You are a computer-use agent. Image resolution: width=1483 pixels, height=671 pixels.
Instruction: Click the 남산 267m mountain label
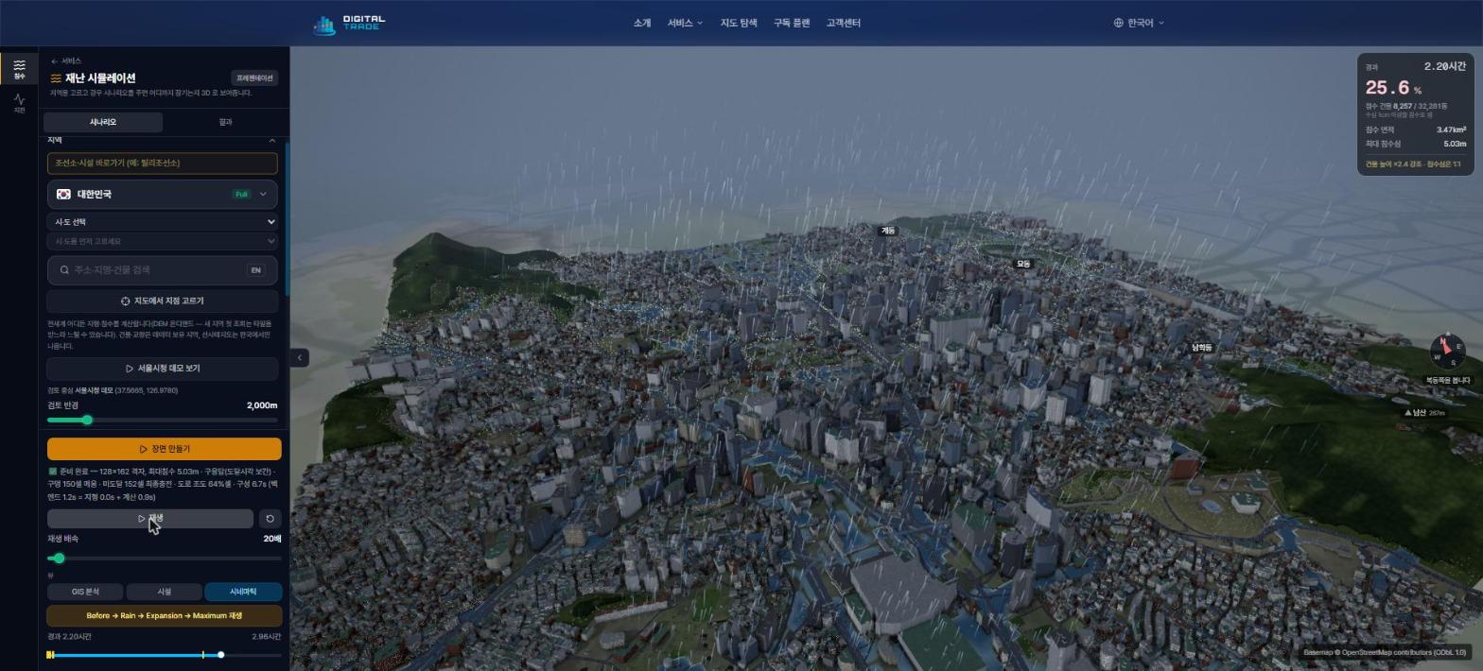tap(1425, 413)
